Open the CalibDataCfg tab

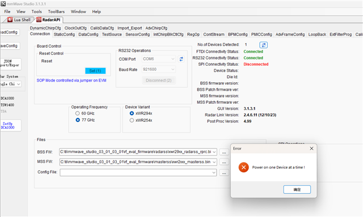coord(102,28)
